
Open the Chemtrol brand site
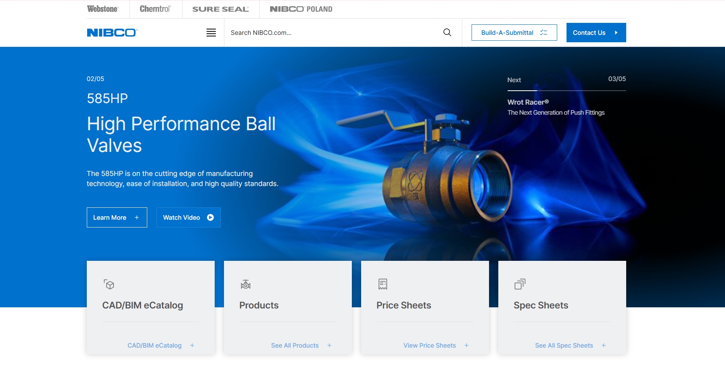point(155,9)
